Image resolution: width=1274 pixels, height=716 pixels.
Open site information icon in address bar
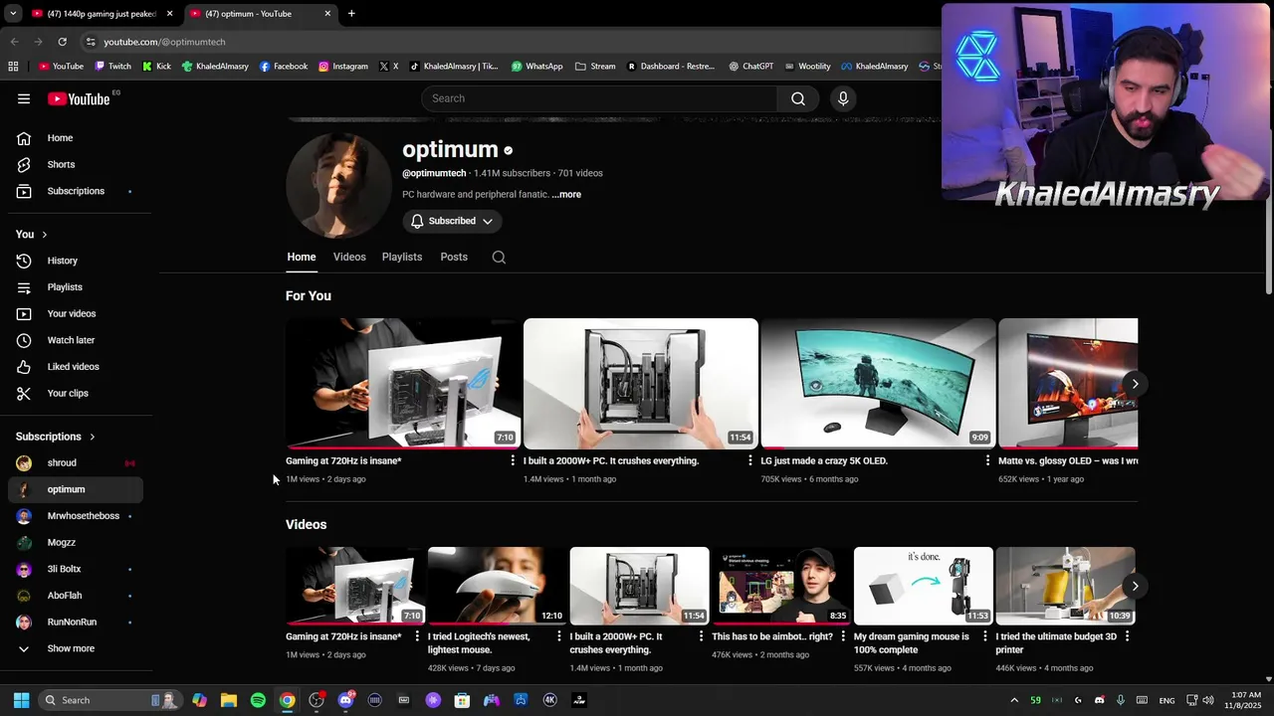pyautogui.click(x=91, y=42)
